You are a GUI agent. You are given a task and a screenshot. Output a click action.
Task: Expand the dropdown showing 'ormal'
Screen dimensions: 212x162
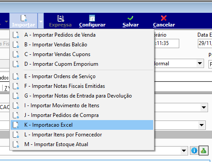(200, 64)
